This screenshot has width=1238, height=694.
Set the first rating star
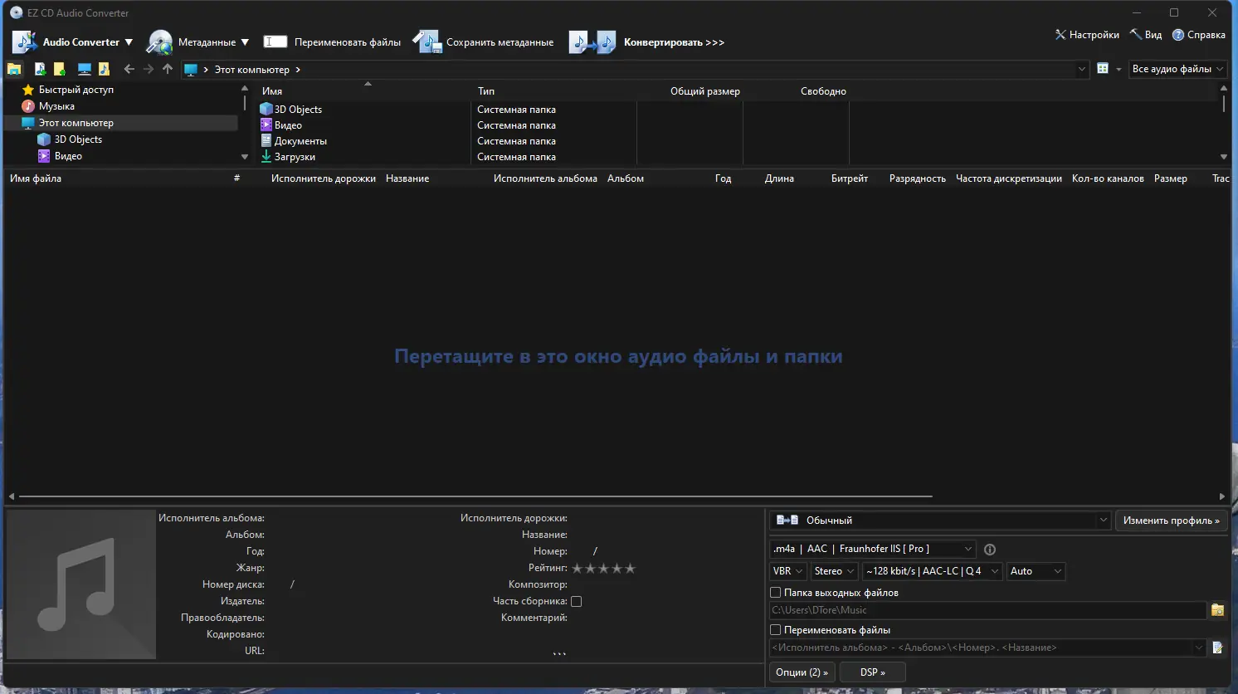578,569
